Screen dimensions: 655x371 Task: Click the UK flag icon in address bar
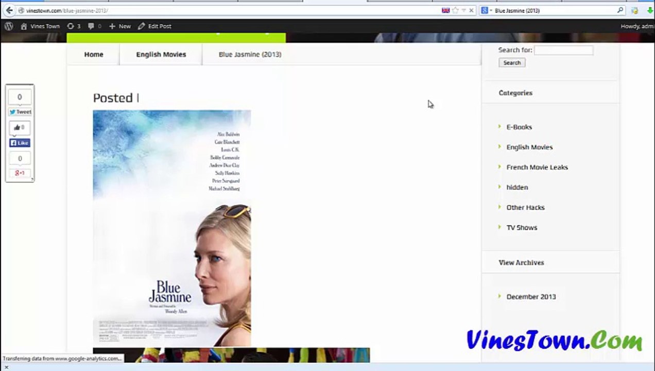click(x=445, y=10)
